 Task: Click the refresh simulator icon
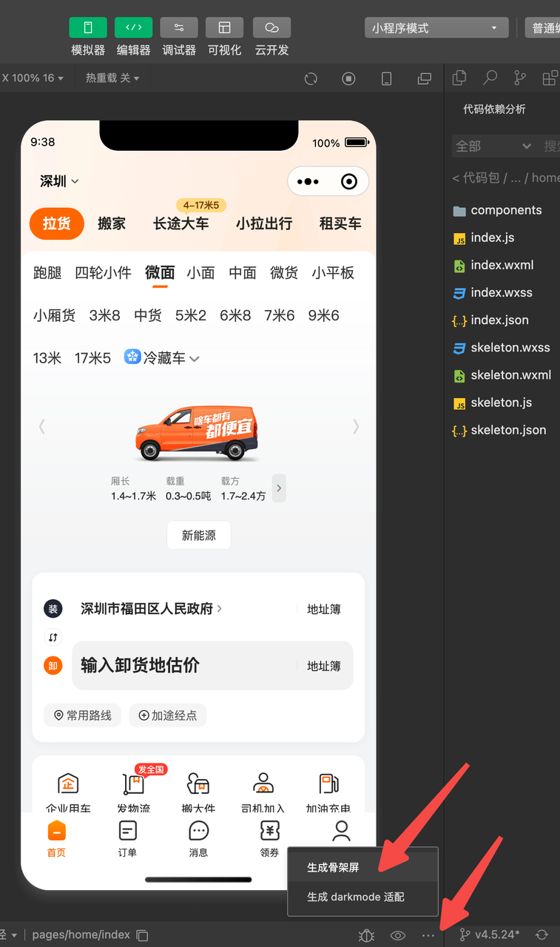pos(311,78)
